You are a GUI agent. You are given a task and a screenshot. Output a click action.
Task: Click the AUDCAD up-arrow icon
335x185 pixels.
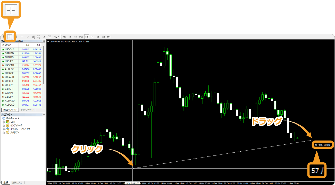click(x=3, y=105)
